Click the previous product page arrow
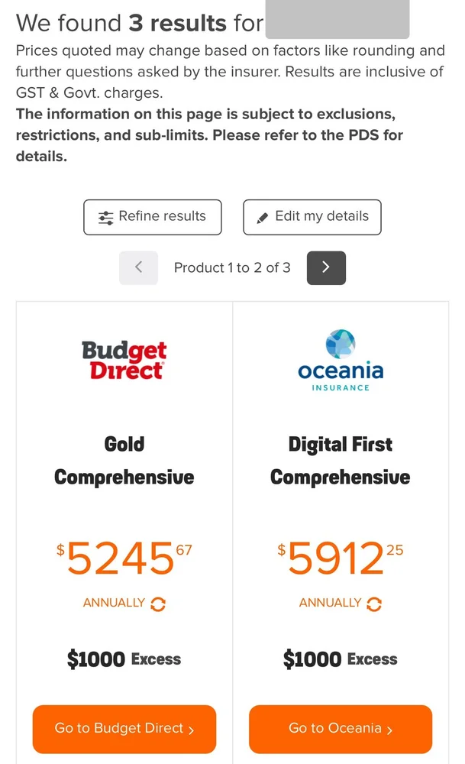 (138, 267)
